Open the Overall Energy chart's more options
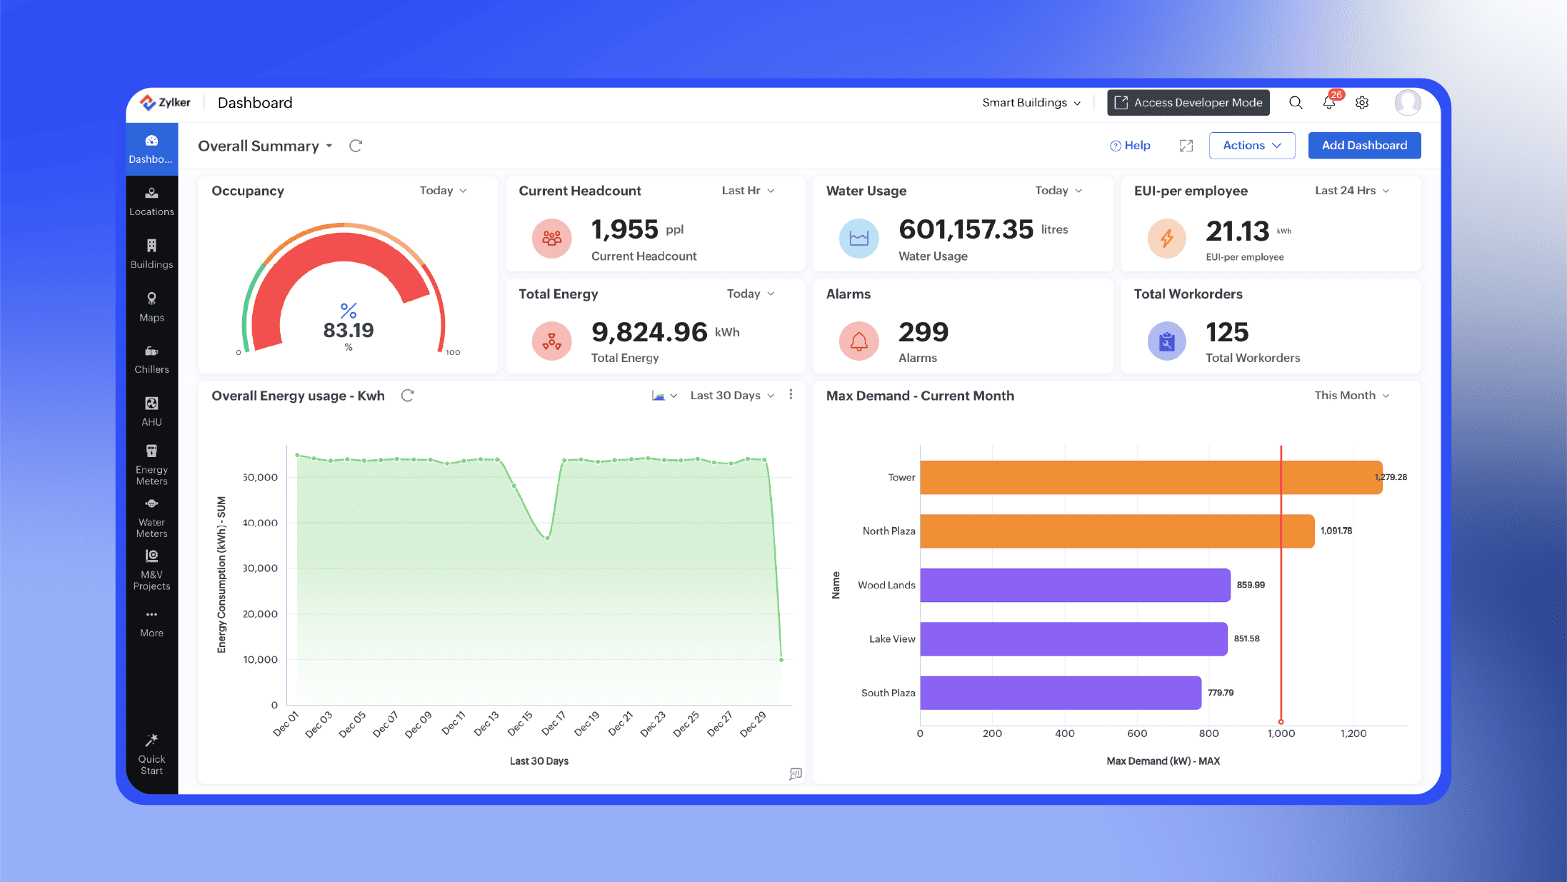The width and height of the screenshot is (1567, 882). [791, 395]
